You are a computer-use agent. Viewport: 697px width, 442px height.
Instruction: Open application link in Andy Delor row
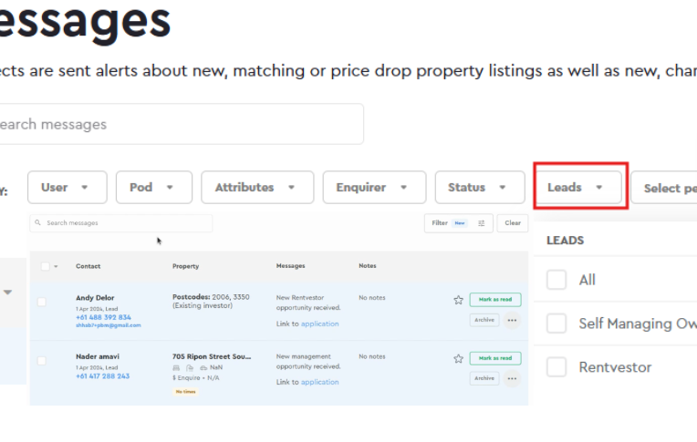point(320,324)
